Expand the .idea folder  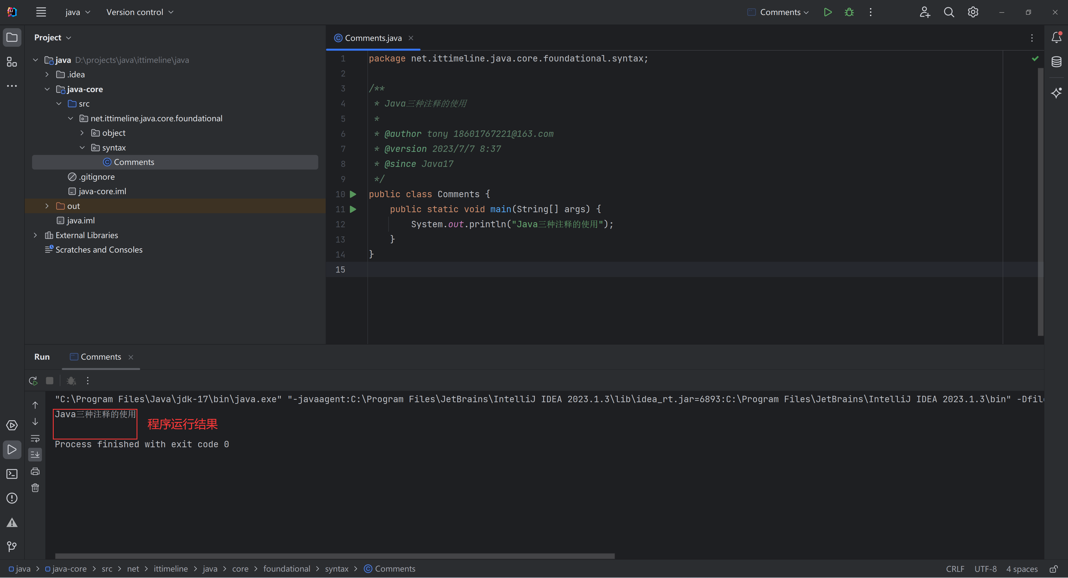coord(47,74)
